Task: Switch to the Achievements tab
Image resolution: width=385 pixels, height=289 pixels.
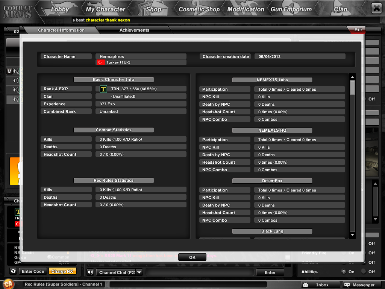Action: point(134,30)
